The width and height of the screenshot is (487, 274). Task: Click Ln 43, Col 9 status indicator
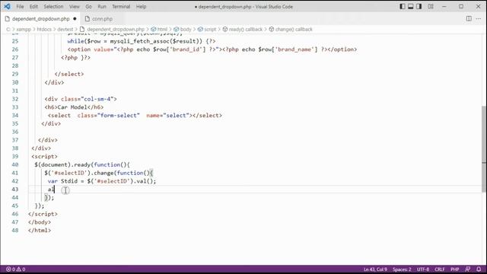375,269
